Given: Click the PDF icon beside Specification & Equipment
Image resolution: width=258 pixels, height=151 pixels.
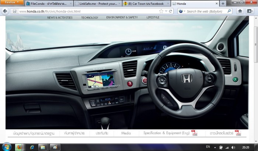Looking at the screenshot, I should 194,133.
